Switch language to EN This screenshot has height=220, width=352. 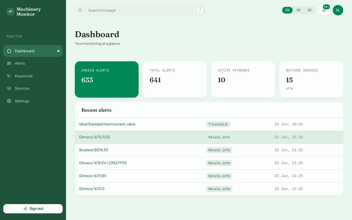(287, 10)
